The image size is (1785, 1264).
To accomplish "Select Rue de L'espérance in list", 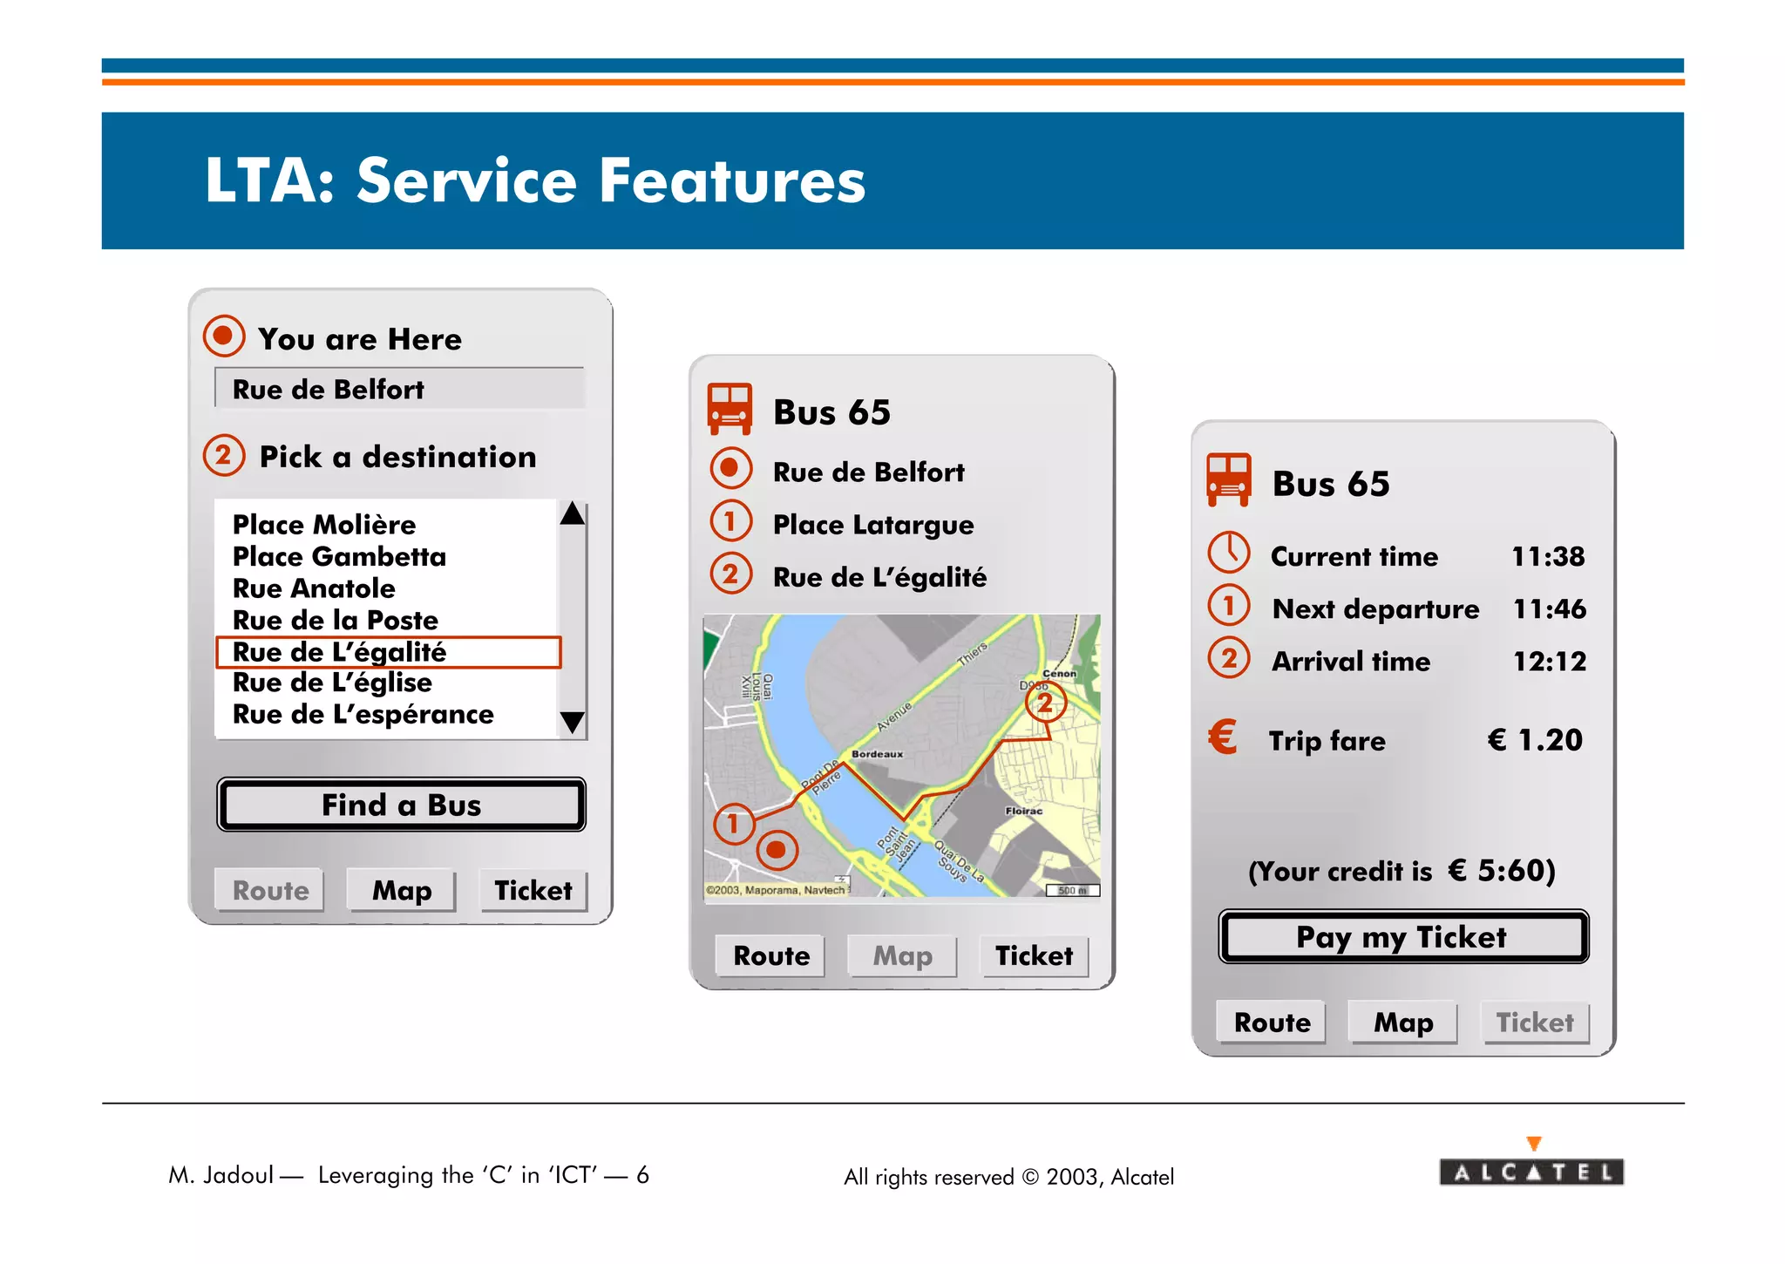I will pos(363,715).
